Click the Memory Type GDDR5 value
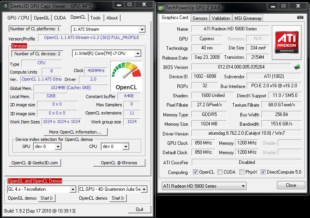 coord(209,114)
